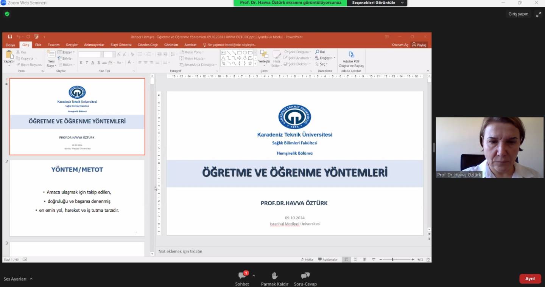Save the presentation with the floppy disk icon
The width and height of the screenshot is (545, 287).
[10, 37]
